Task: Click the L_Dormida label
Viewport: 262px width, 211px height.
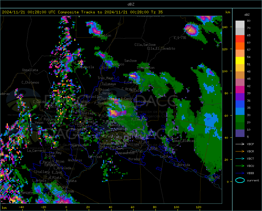Action: coord(182,165)
